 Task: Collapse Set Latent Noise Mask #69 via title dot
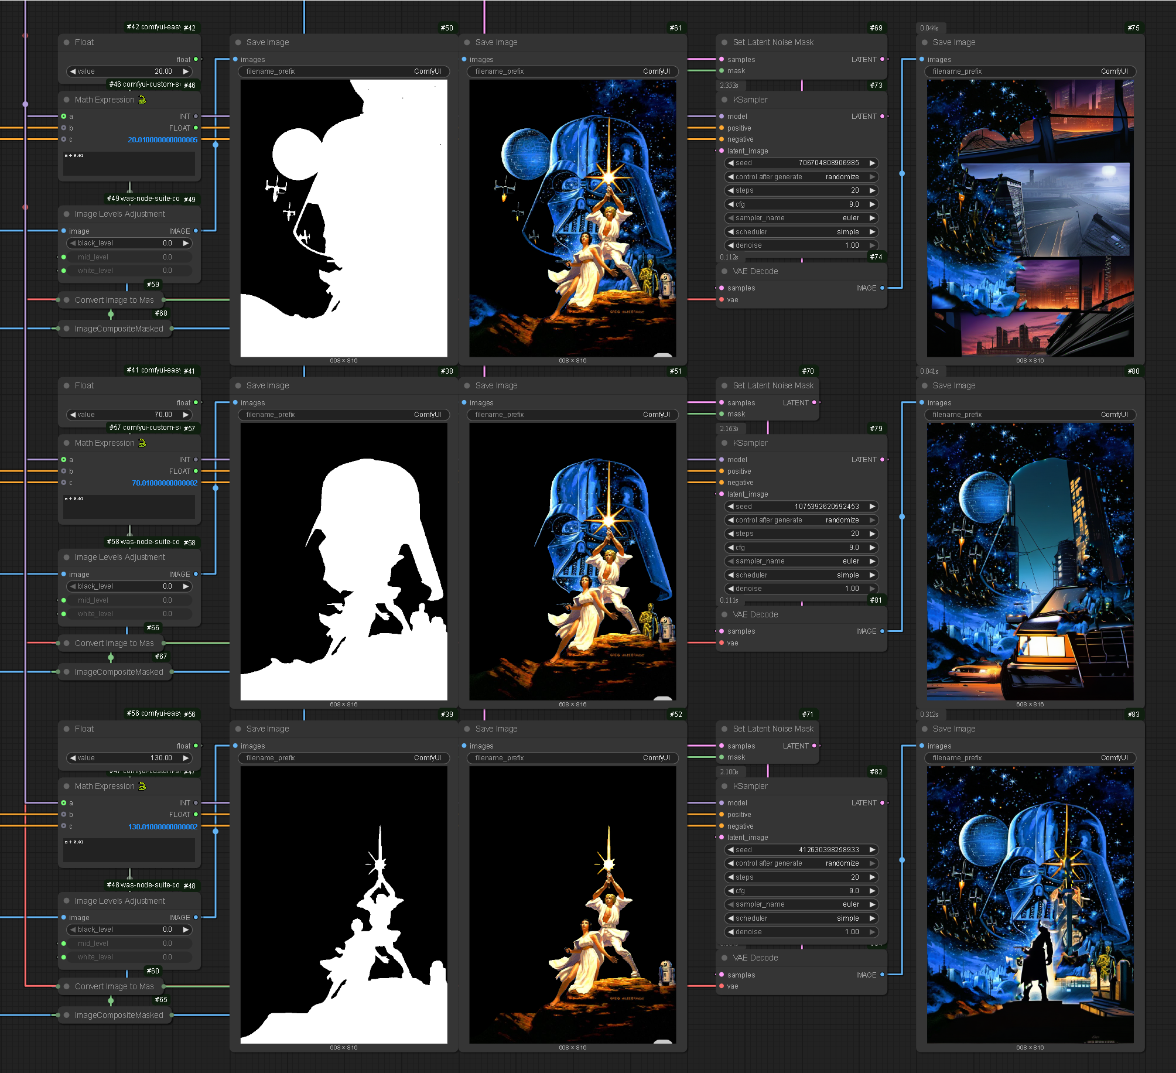(724, 42)
